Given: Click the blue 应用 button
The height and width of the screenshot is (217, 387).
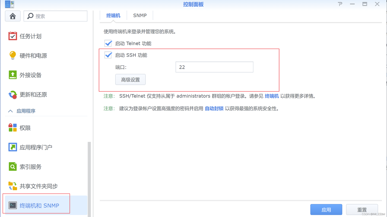Looking at the screenshot, I should (326, 209).
